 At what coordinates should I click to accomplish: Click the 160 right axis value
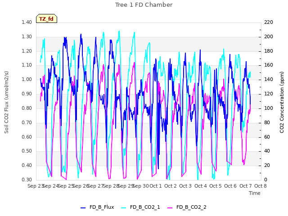pyautogui.click(x=269, y=65)
